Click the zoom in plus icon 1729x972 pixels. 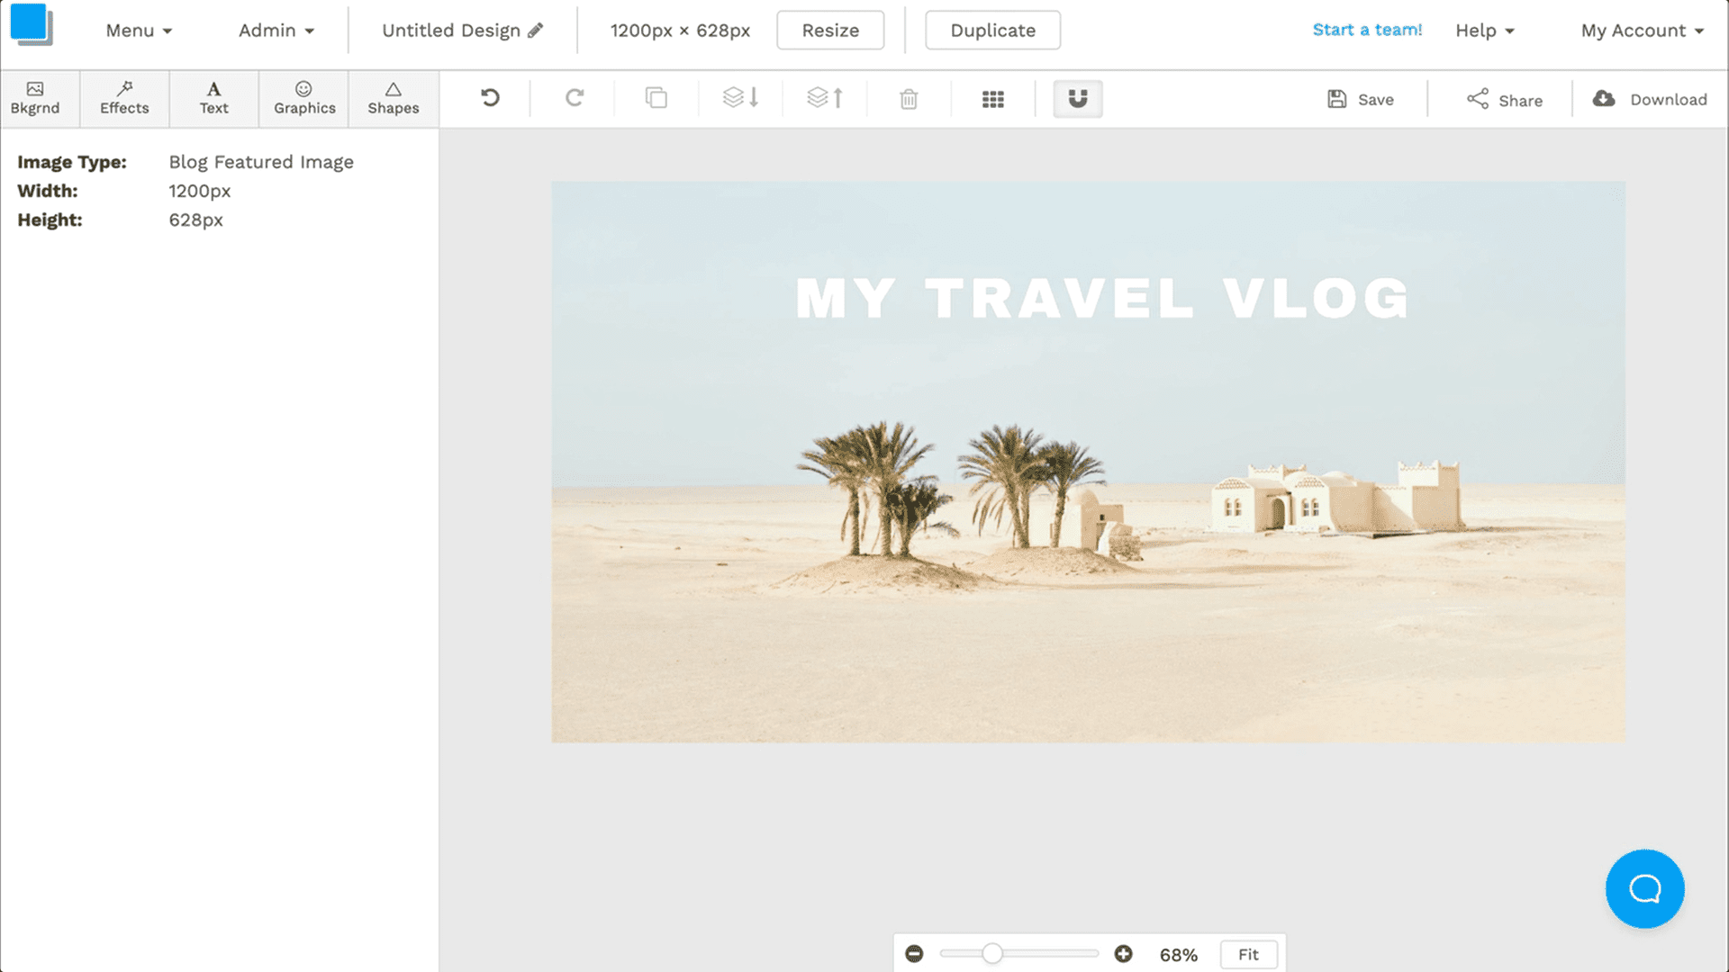coord(1123,954)
